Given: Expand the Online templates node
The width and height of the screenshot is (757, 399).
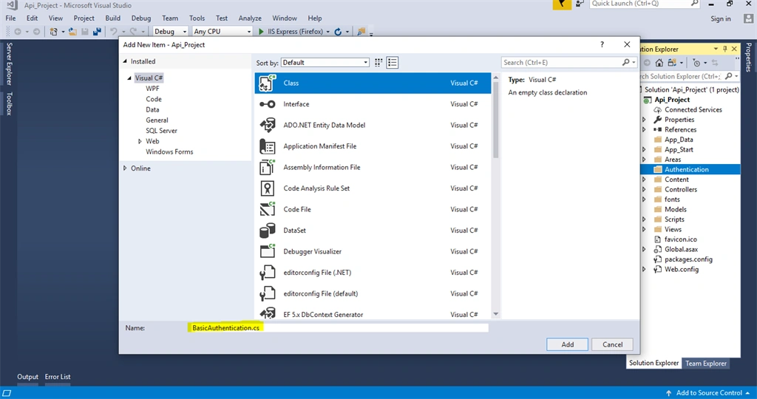Looking at the screenshot, I should coord(125,168).
